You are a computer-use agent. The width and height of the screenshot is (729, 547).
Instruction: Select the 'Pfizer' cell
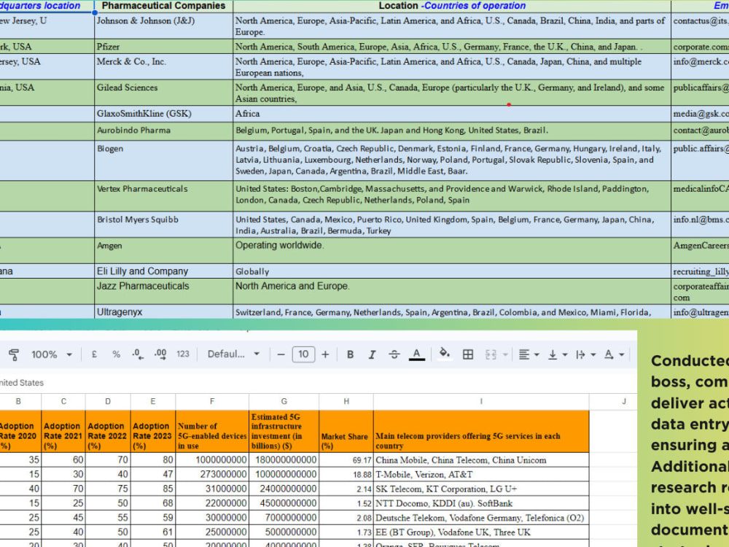pyautogui.click(x=163, y=47)
